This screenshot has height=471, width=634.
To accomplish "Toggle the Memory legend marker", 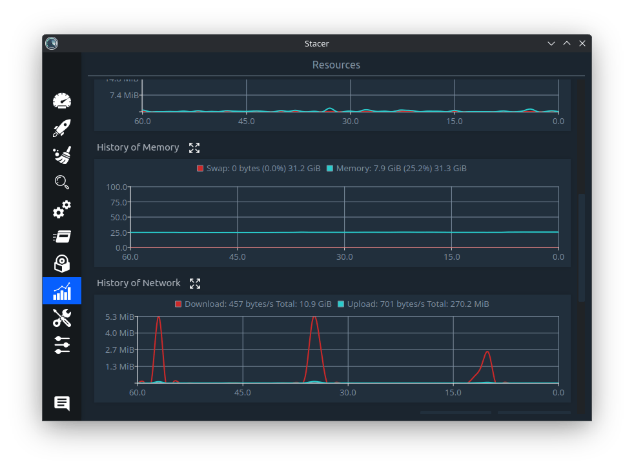I will [x=330, y=169].
